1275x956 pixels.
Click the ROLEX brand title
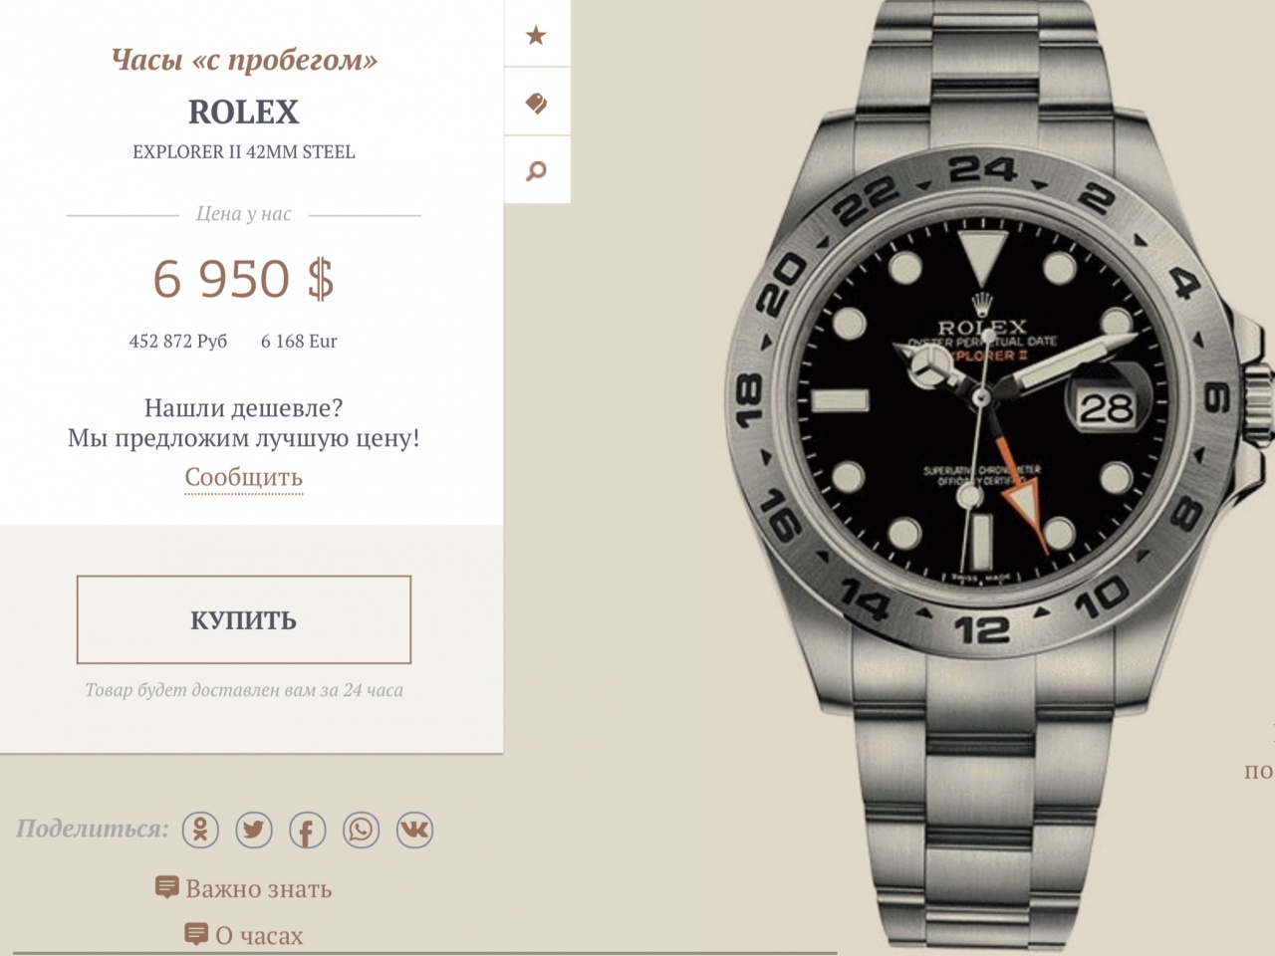click(x=244, y=112)
